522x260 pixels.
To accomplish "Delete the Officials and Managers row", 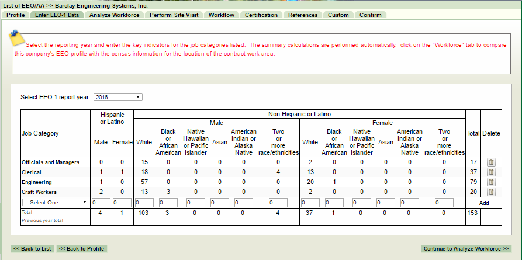I will click(491, 162).
